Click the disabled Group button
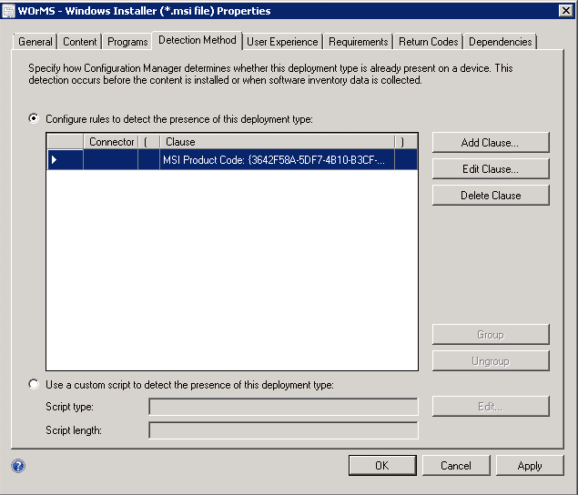 coord(491,335)
